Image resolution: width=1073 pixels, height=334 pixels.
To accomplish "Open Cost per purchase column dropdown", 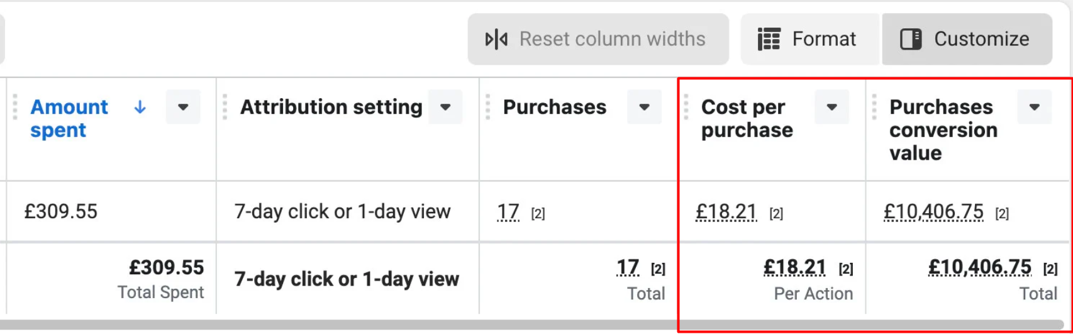I will [x=831, y=108].
